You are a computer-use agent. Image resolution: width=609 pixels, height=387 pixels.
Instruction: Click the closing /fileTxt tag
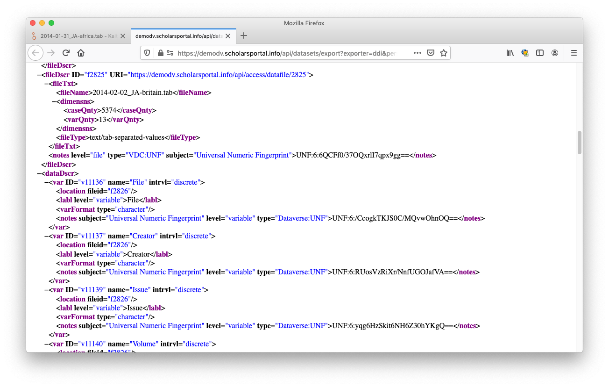coord(64,146)
